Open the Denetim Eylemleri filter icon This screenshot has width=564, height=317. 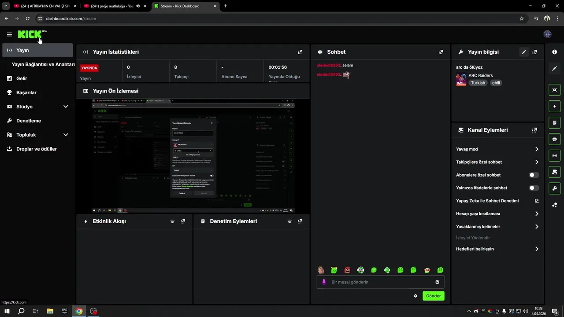pyautogui.click(x=289, y=221)
